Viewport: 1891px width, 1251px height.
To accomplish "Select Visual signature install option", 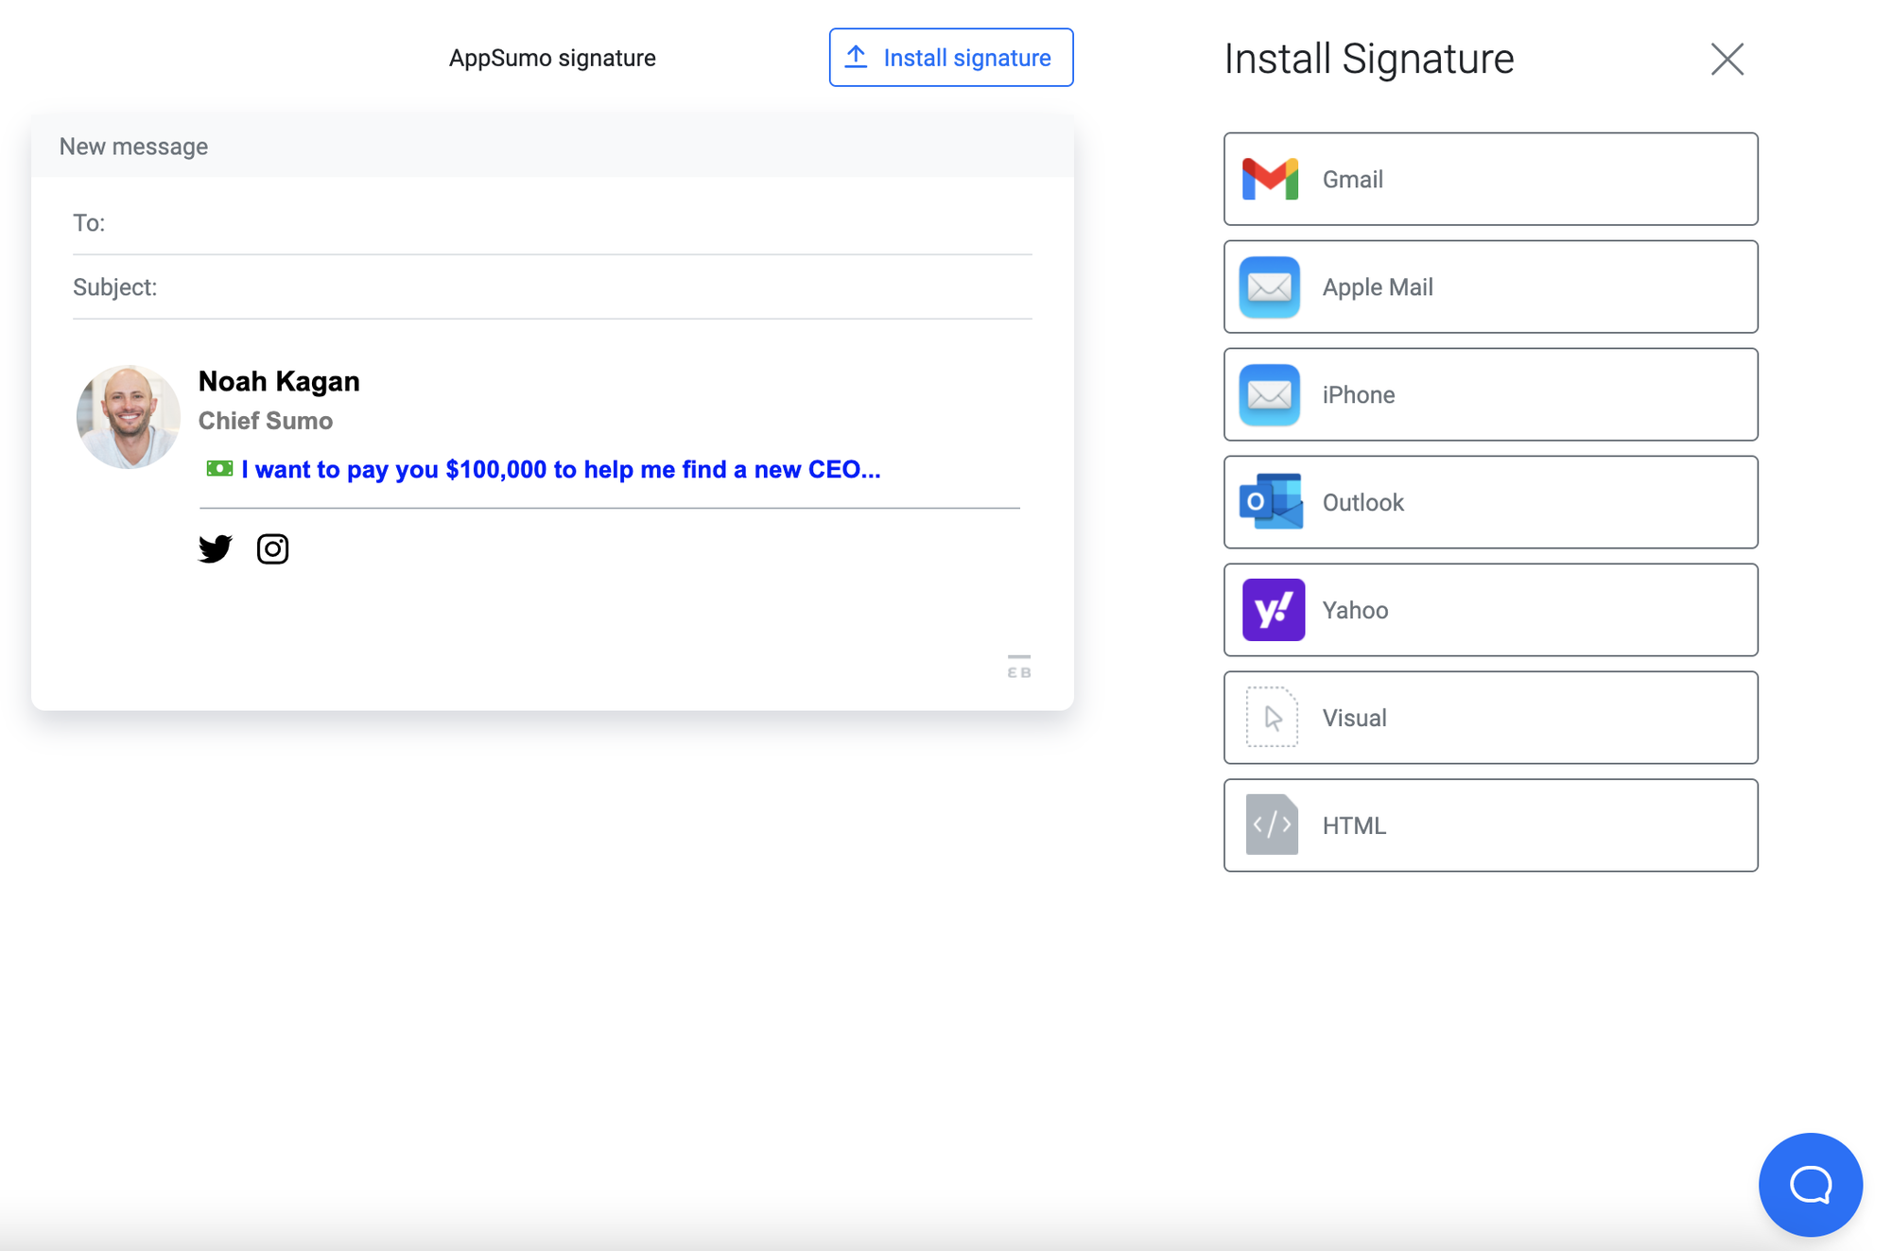I will point(1489,718).
